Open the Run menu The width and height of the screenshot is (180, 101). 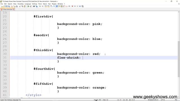(x=49, y=4)
